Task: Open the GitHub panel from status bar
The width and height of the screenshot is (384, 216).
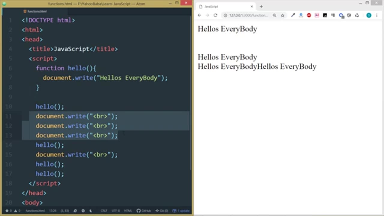Action: point(144,211)
